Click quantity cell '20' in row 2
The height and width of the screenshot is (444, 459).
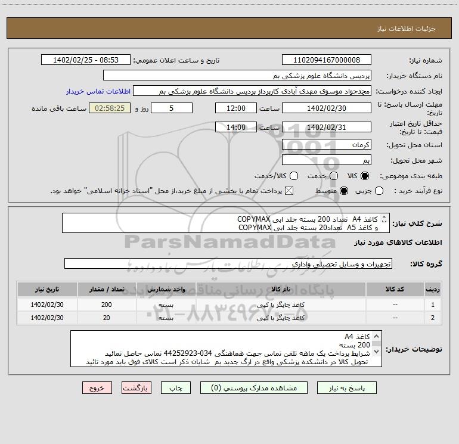[107, 318]
